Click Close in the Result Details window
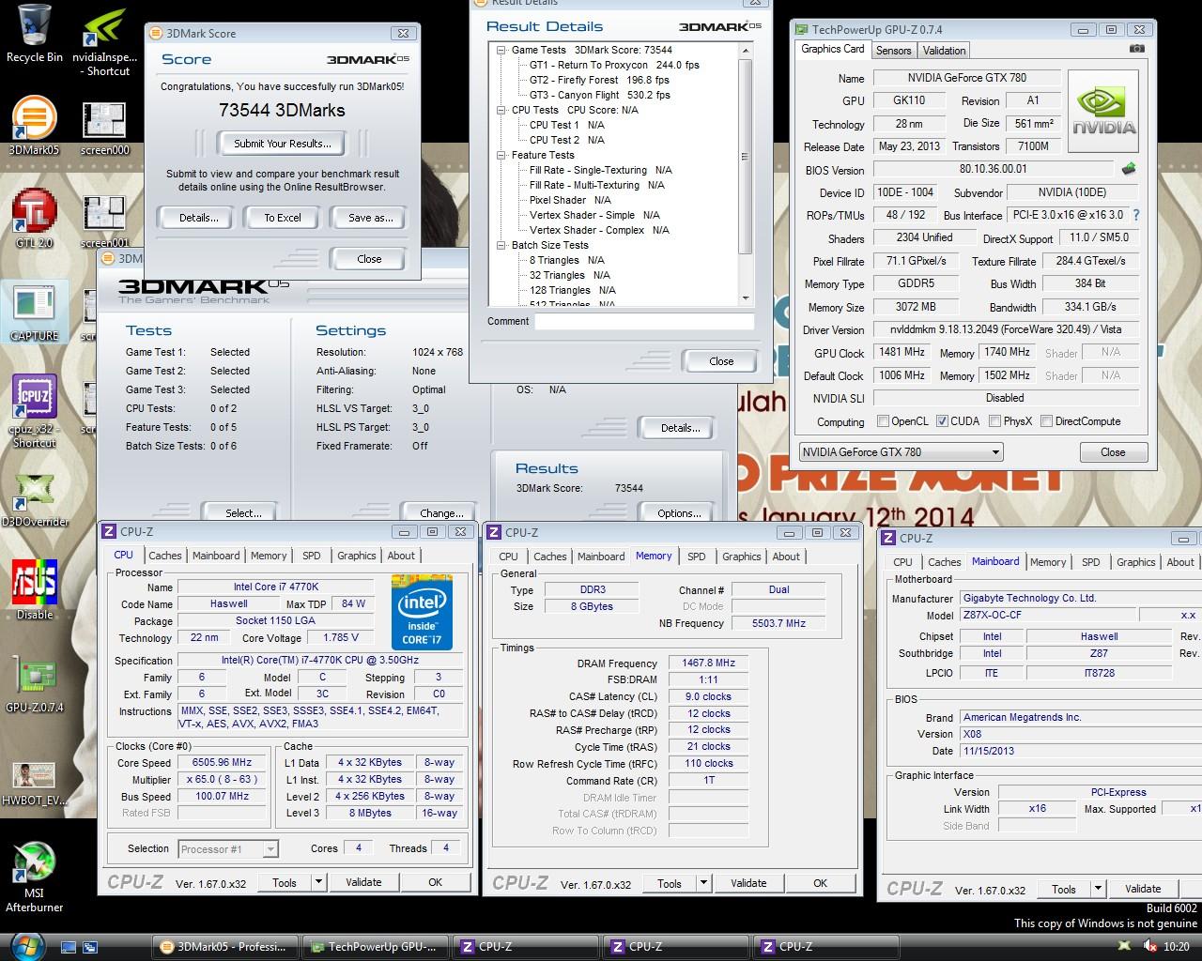The image size is (1202, 961). tap(721, 361)
